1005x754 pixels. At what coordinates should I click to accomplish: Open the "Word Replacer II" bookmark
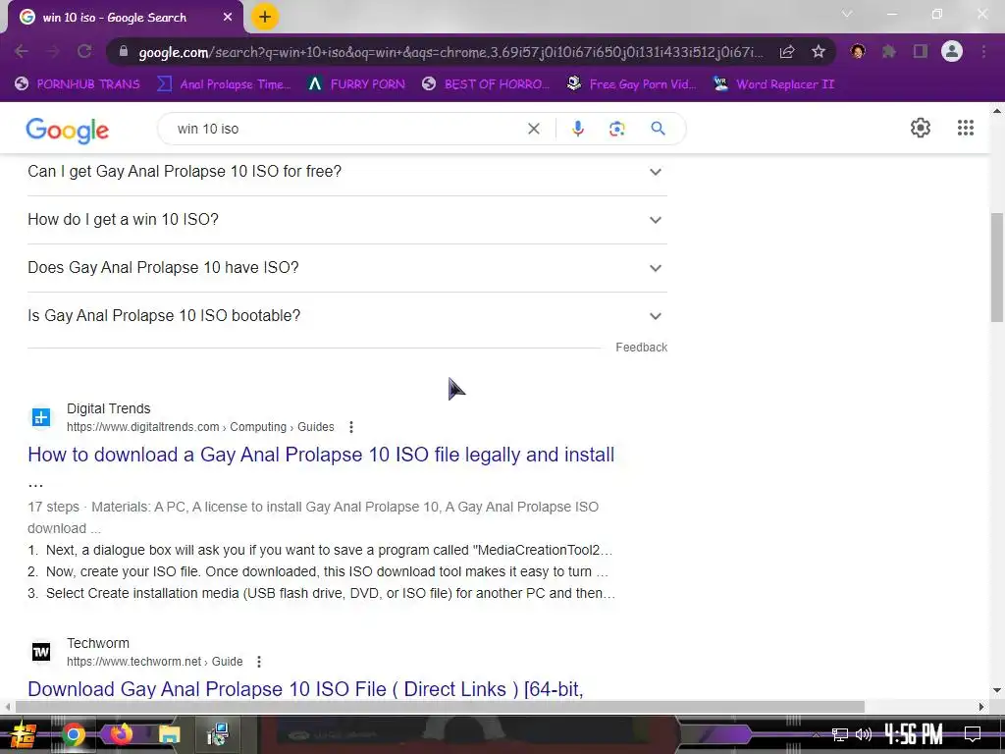click(773, 84)
